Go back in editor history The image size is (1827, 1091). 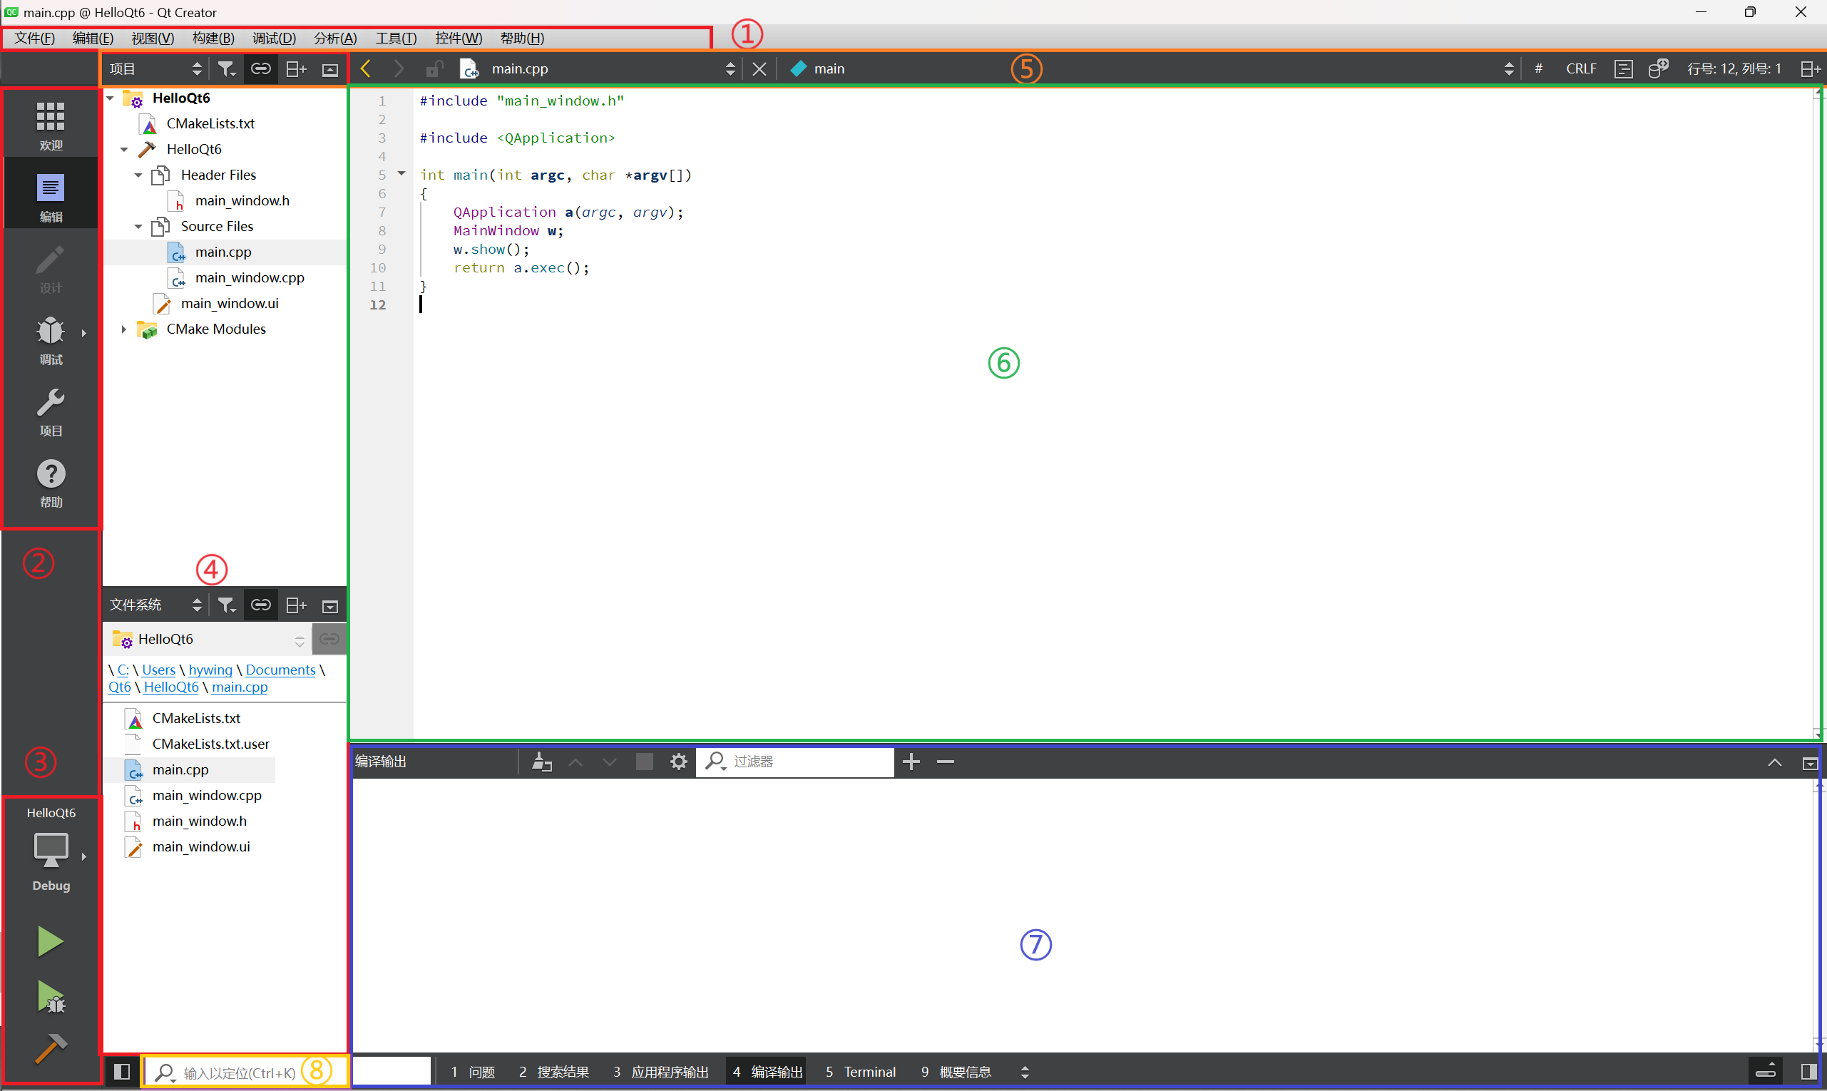tap(366, 68)
